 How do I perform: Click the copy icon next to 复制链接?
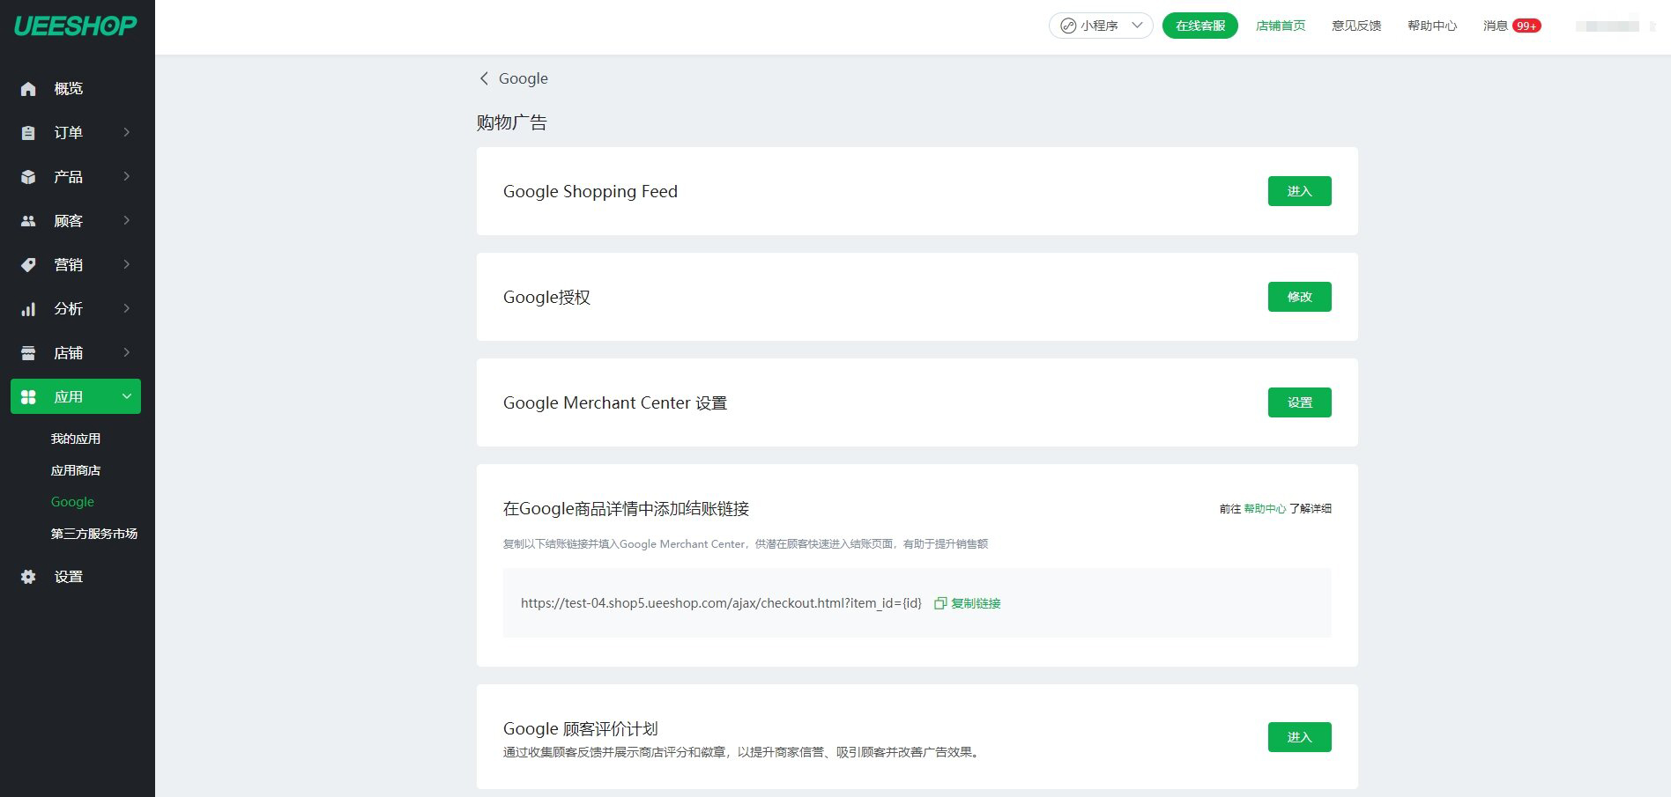(940, 603)
